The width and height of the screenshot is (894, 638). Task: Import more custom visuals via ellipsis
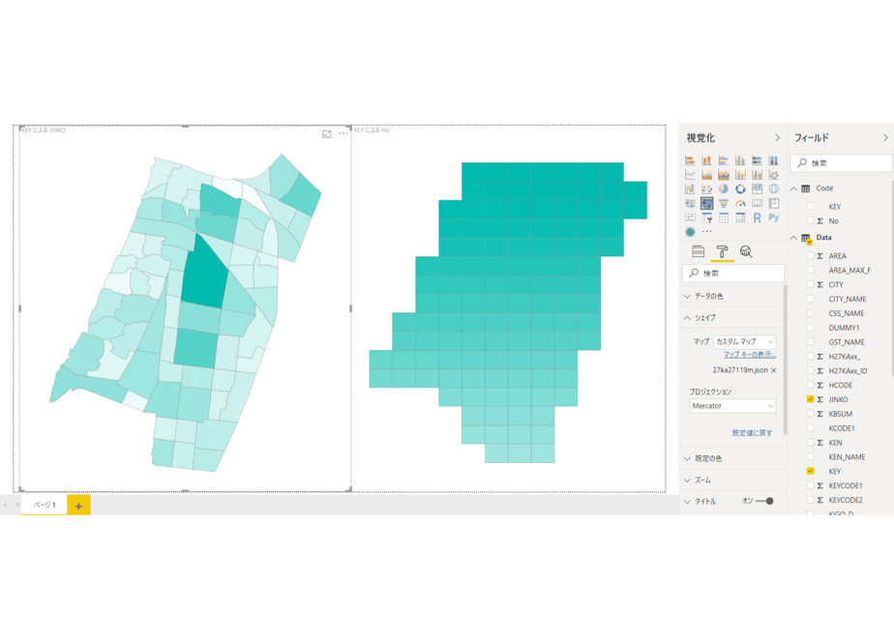coord(707,232)
